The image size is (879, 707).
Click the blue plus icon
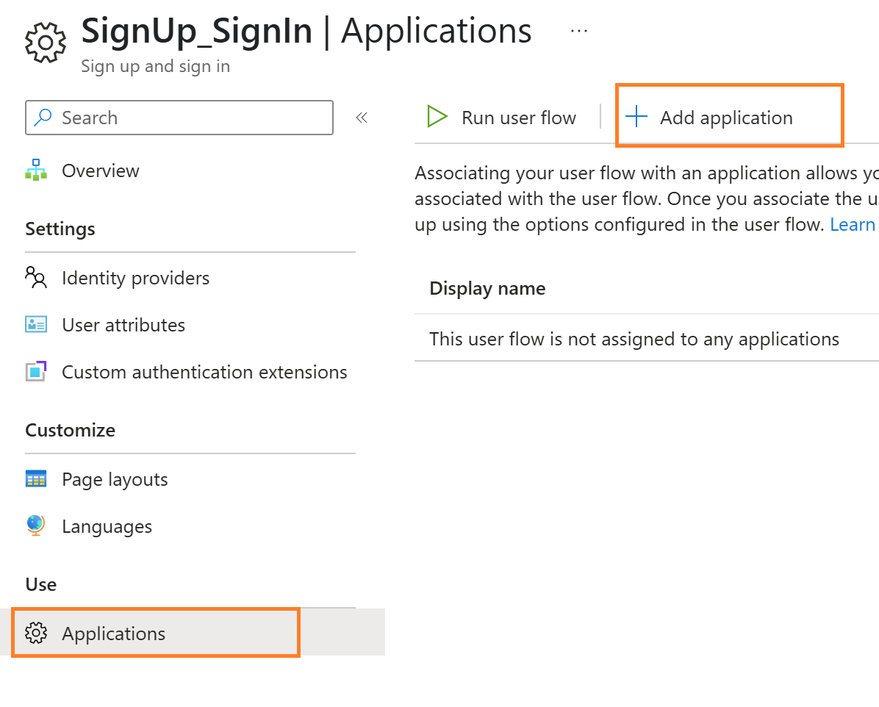point(636,117)
